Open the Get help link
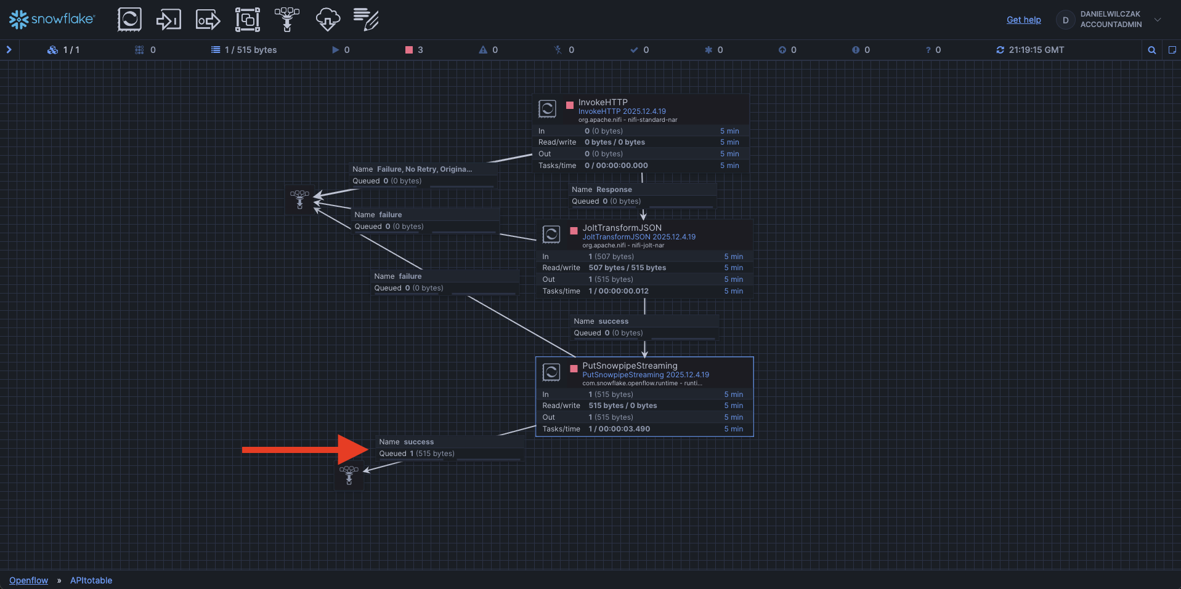 [x=1023, y=20]
